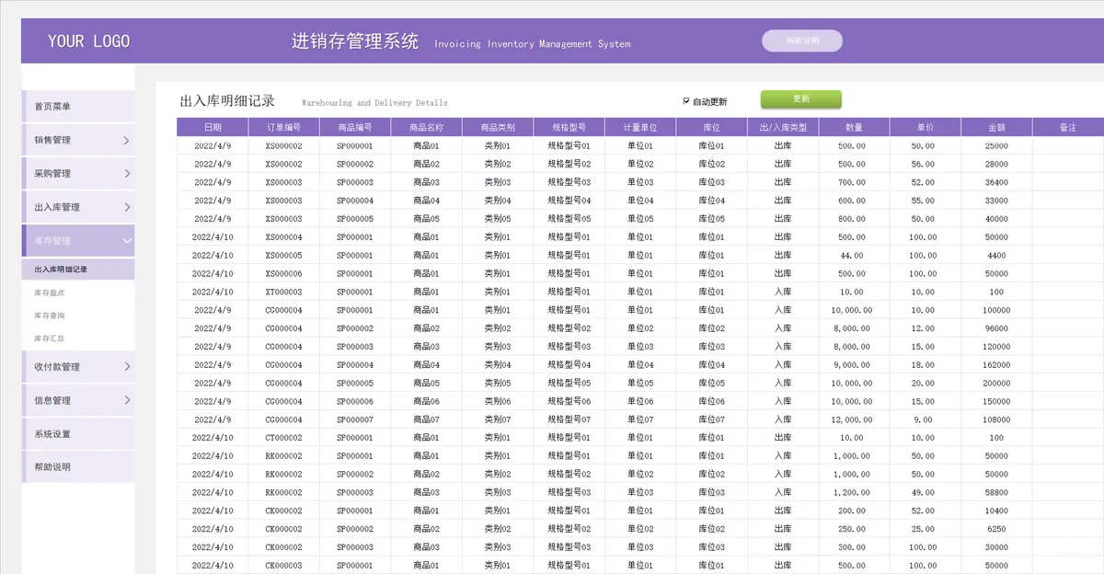Screen dimensions: 1104x574
Task: Select order number cell XS000005
Action: click(x=283, y=256)
